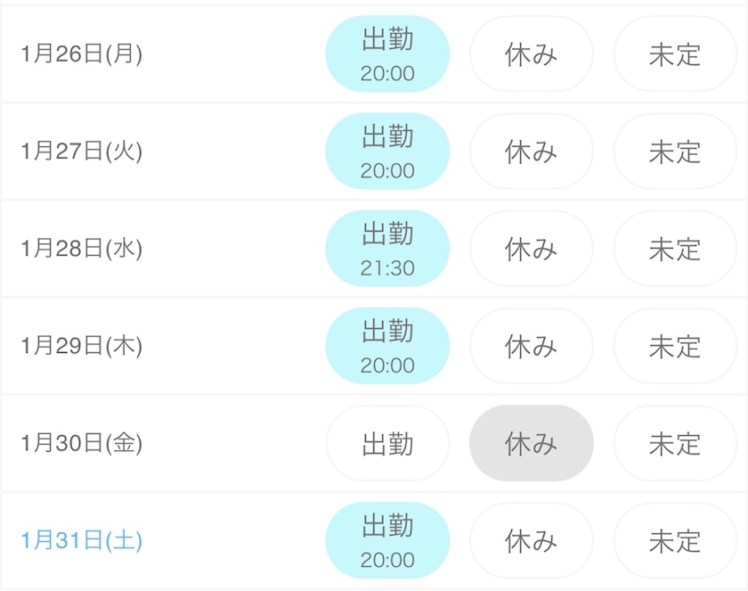Set 1月27日(火) to 未定
The width and height of the screenshot is (748, 591).
[x=675, y=151]
